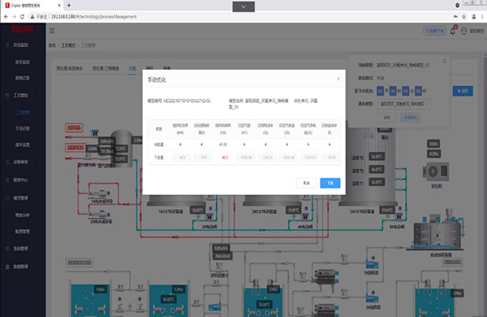Edit the red 下发值 frequency input field
This screenshot has width=487, height=317.
coord(225,157)
